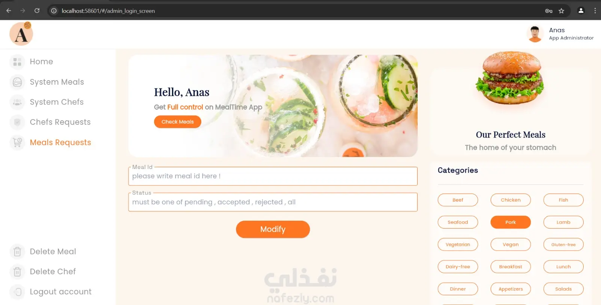The width and height of the screenshot is (601, 305).
Task: Open the Chefs Requests shield icon
Action: point(17,122)
